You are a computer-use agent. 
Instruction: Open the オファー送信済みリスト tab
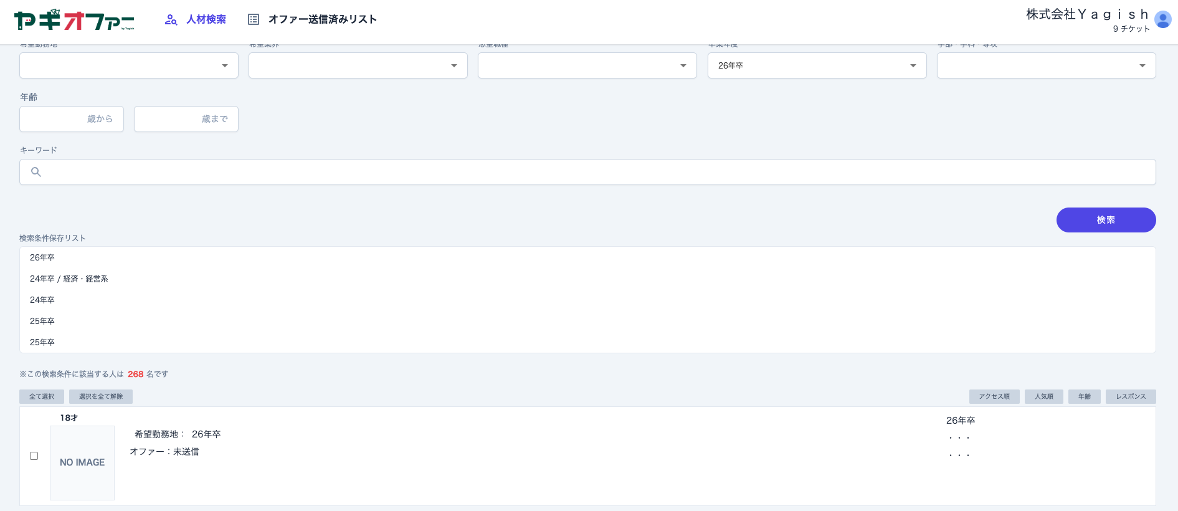point(323,19)
